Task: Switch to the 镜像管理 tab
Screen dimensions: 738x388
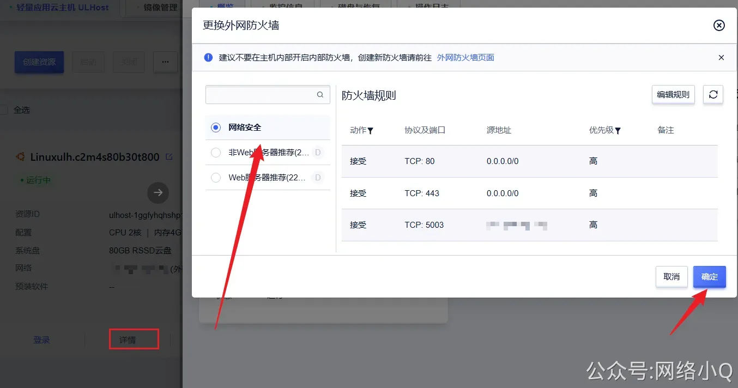Action: 161,8
